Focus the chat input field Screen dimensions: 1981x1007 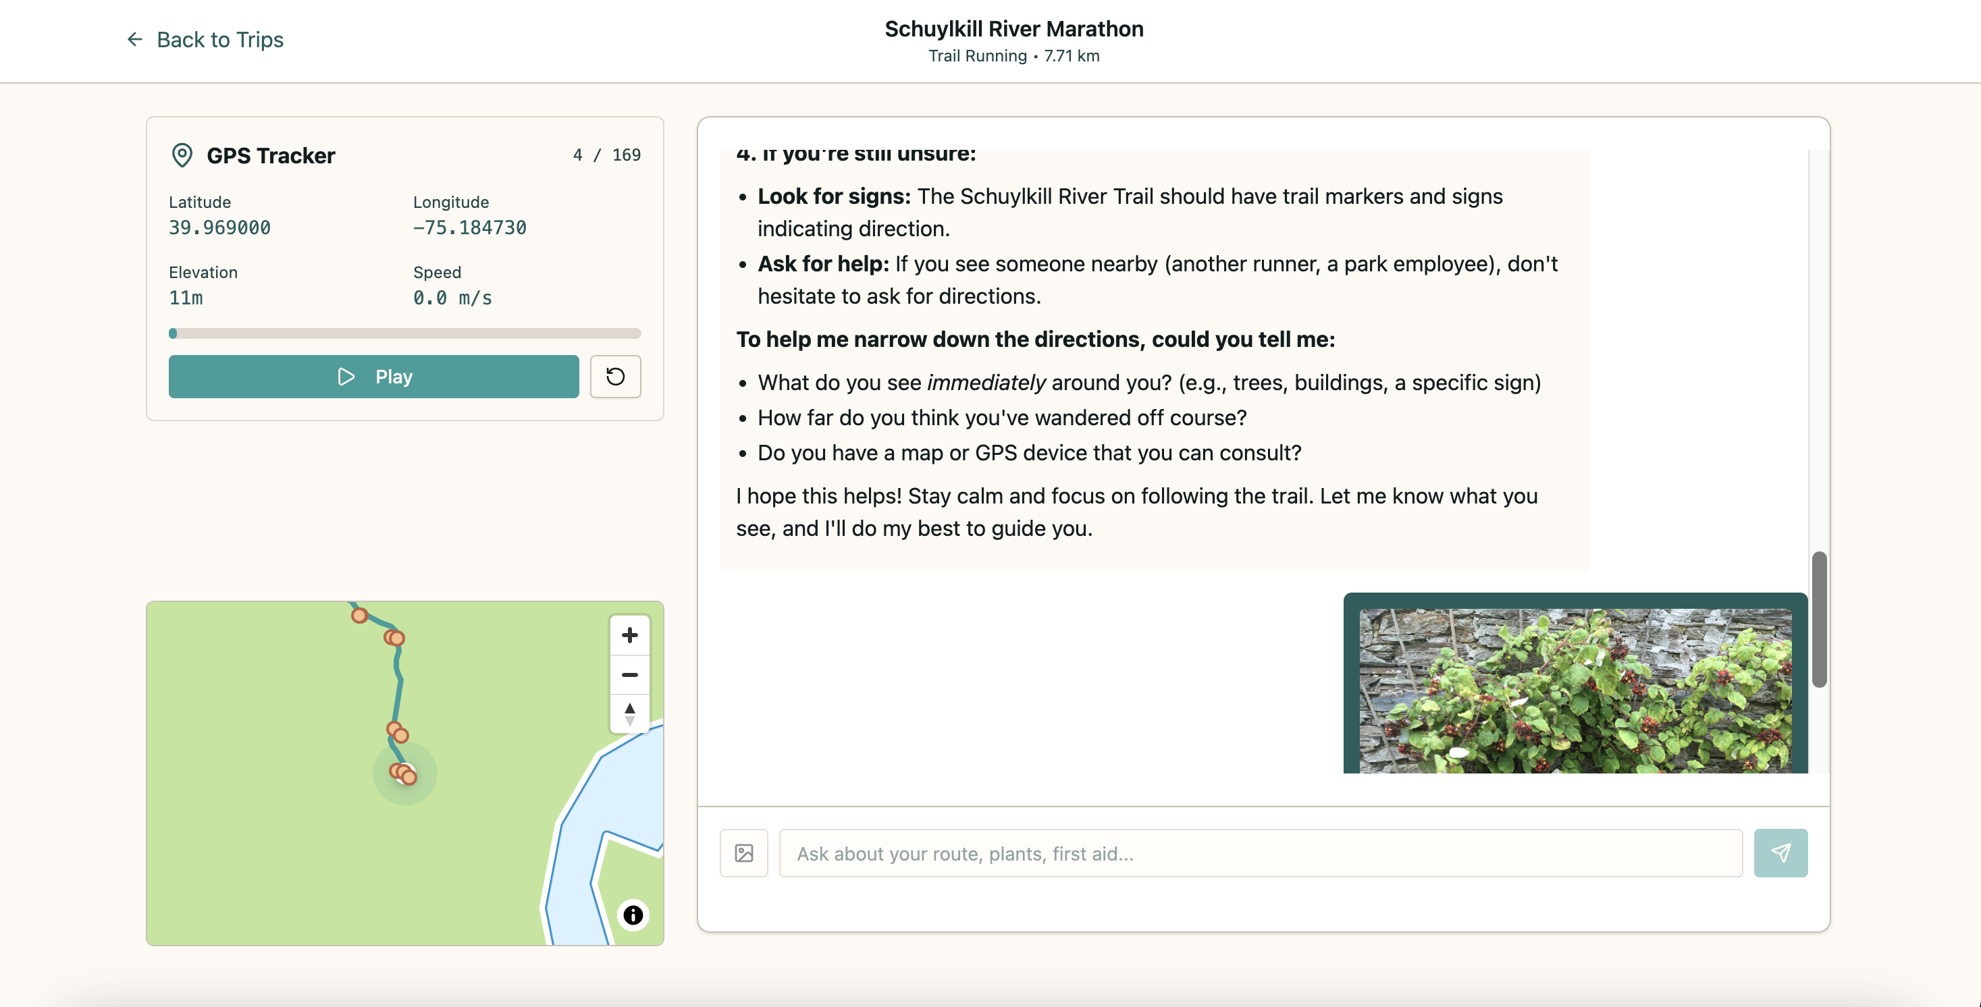click(1260, 853)
